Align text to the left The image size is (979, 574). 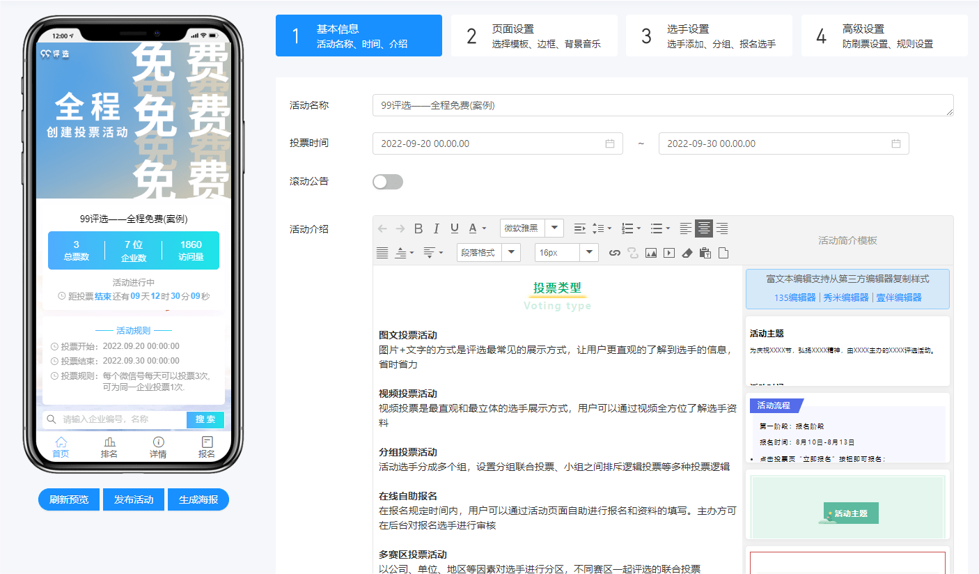(x=686, y=228)
